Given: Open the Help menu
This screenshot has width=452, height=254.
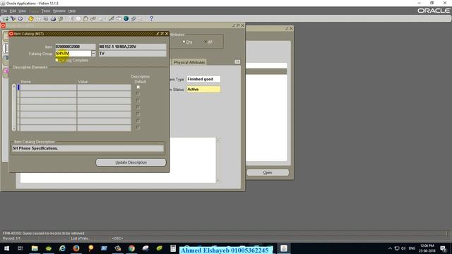Looking at the screenshot, I should [x=72, y=11].
